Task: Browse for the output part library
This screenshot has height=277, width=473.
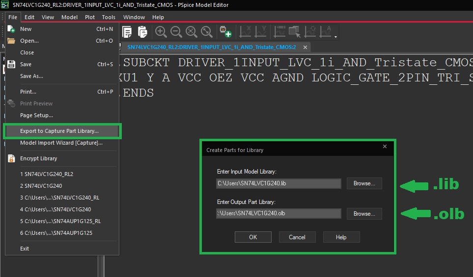Action: pyautogui.click(x=364, y=214)
